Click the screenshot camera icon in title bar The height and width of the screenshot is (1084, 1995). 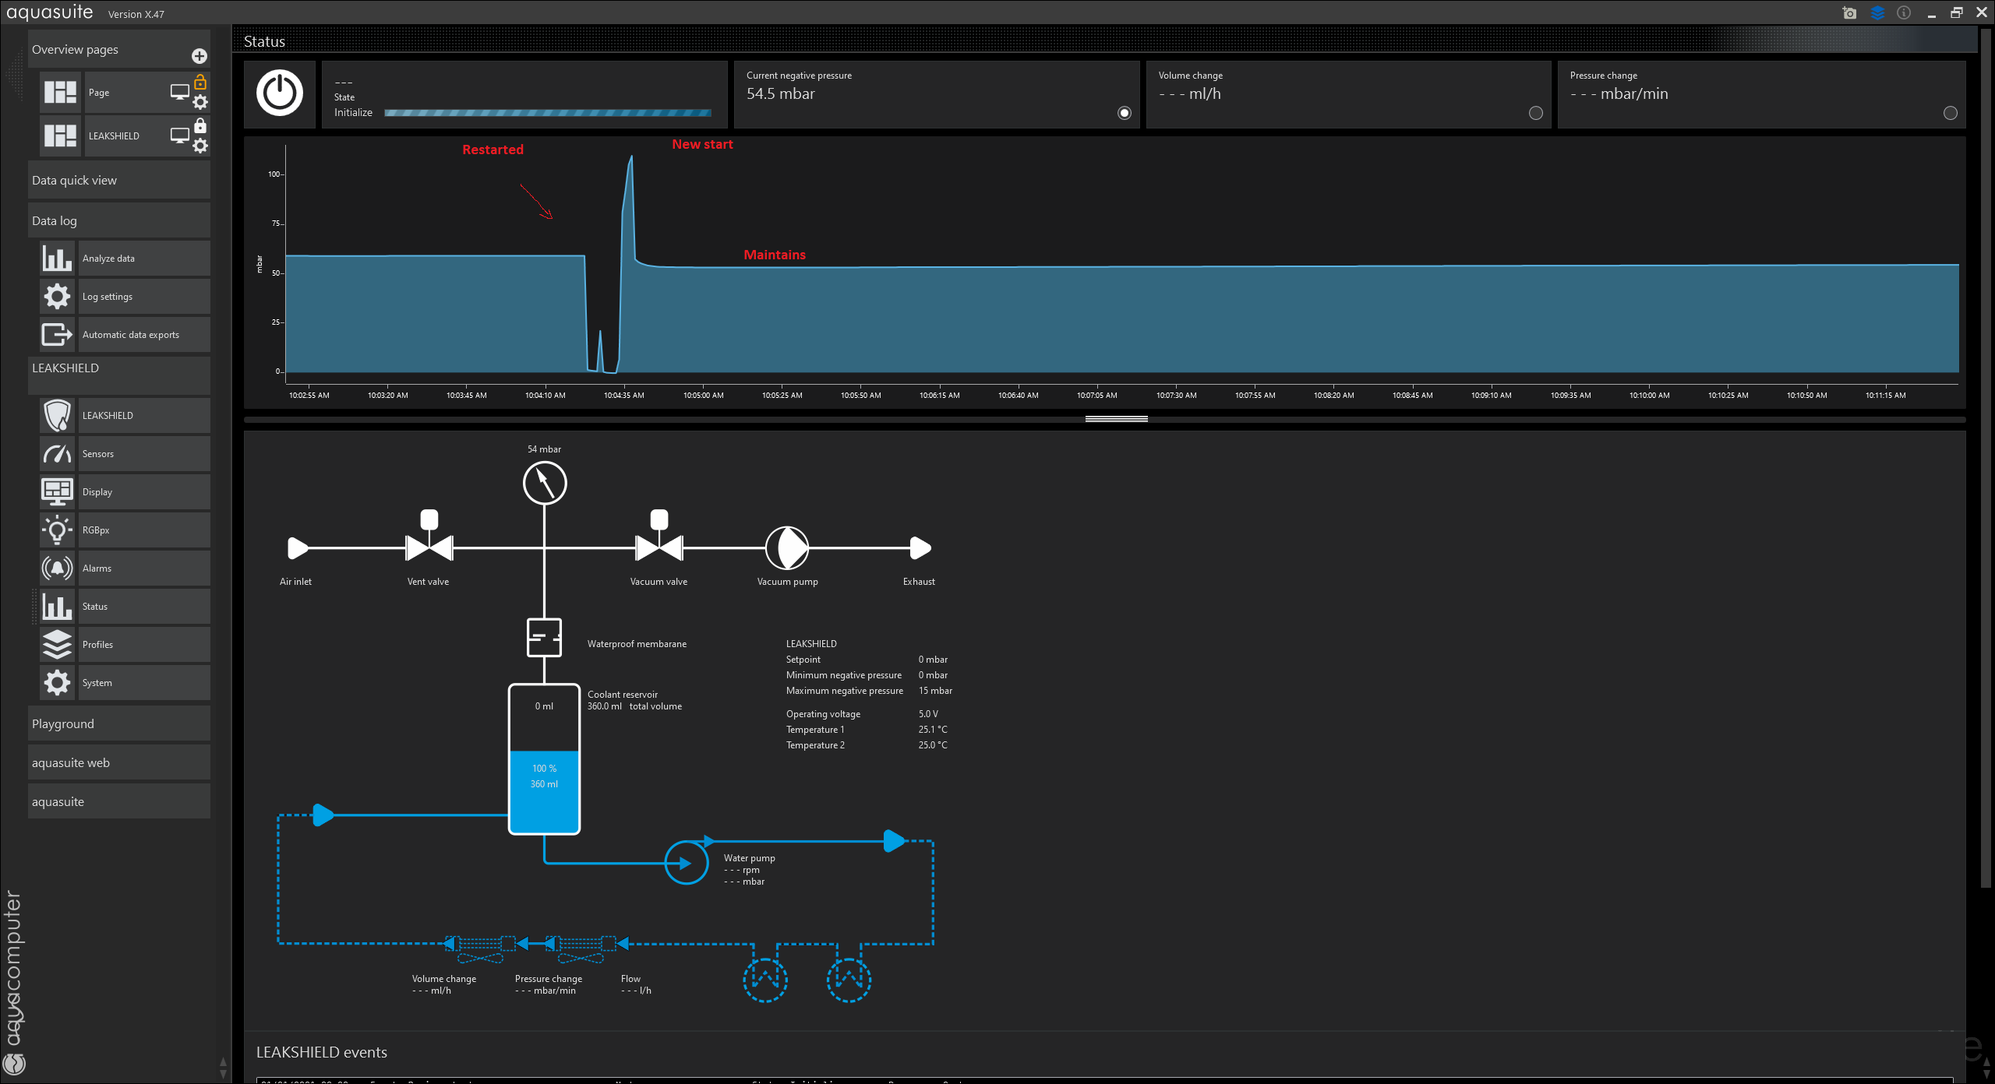click(x=1849, y=12)
